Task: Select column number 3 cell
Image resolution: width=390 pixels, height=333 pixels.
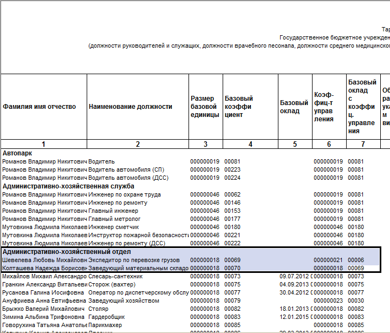Action: coord(206,144)
